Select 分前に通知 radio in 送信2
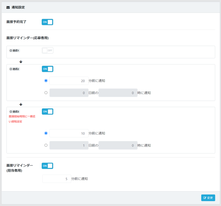 click(46, 81)
